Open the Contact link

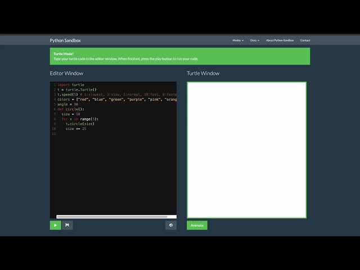pos(305,40)
